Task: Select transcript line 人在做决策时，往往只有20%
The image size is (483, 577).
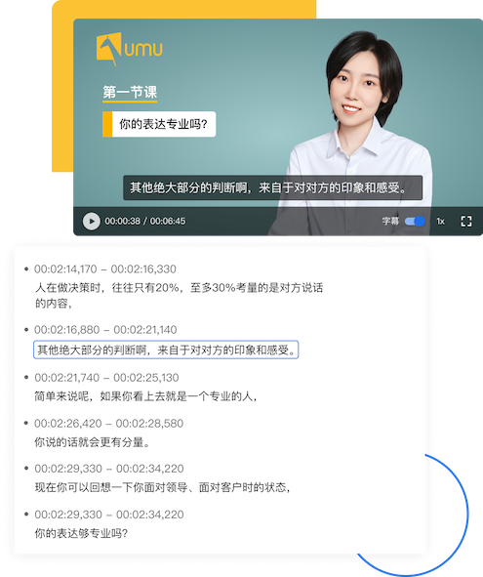Action: click(180, 295)
